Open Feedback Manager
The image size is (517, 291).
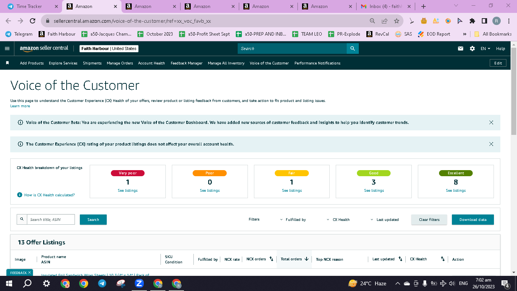[x=187, y=63]
